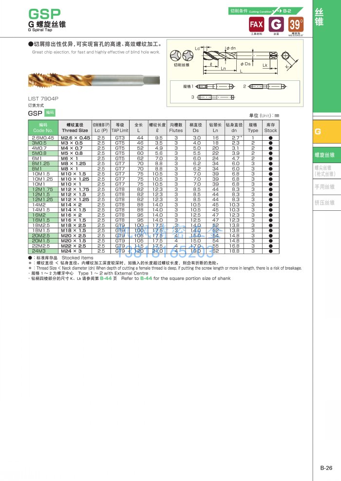Image resolution: width=341 pixels, height=481 pixels.
Task: Click thread size 'M4 × 0.7'
Action: pos(72,148)
